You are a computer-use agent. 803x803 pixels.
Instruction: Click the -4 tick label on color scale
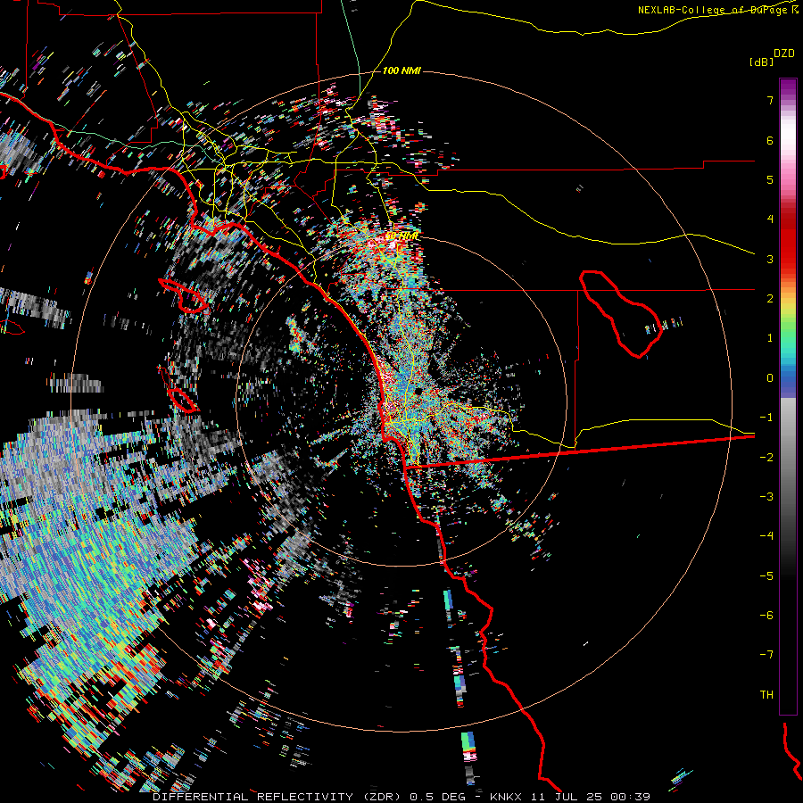[x=766, y=536]
